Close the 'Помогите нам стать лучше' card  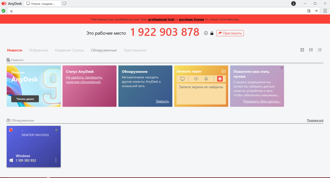[x=281, y=68]
